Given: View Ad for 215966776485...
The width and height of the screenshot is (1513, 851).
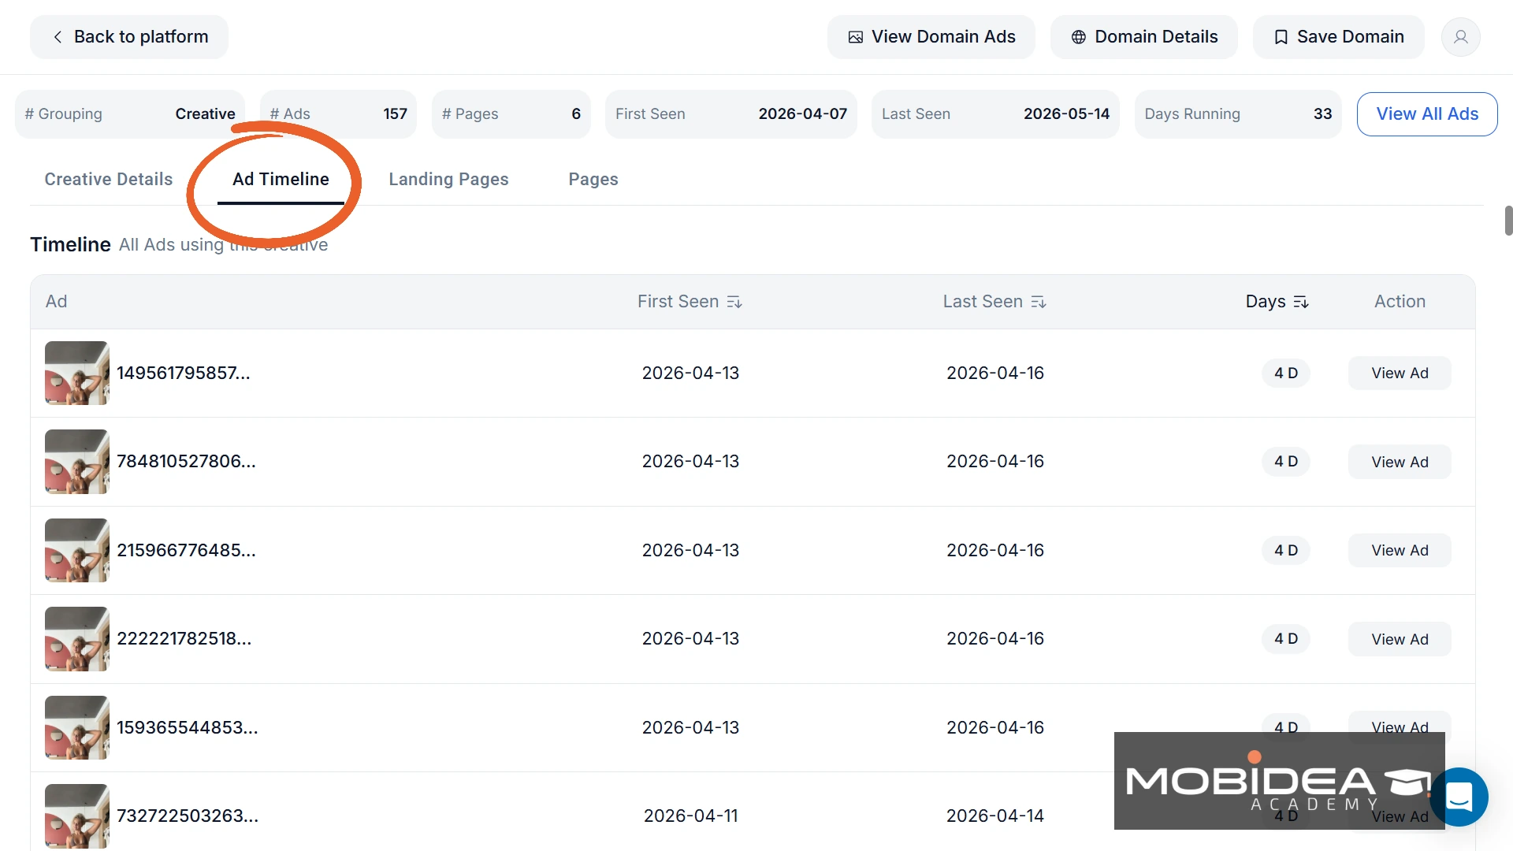Looking at the screenshot, I should click(1400, 551).
